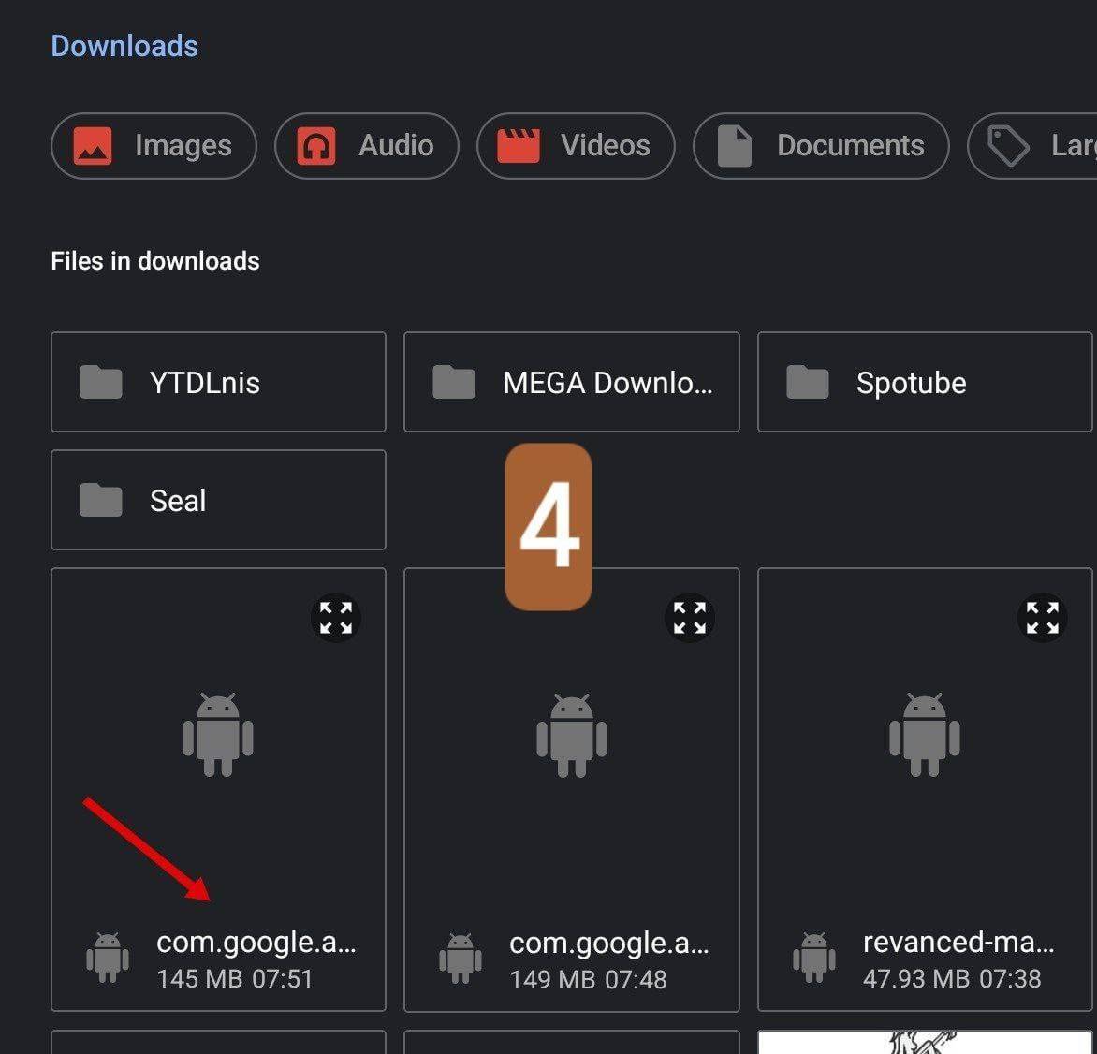Open the Downloads breadcrumb link
The width and height of the screenshot is (1097, 1054).
click(x=124, y=46)
